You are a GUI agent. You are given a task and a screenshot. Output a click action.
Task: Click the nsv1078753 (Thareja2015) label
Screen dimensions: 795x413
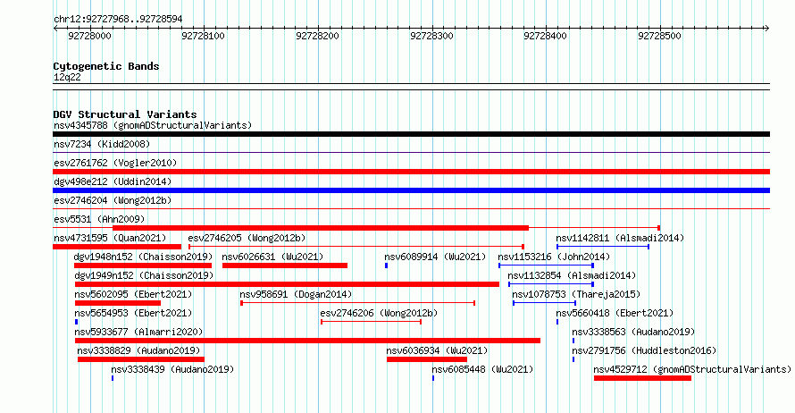coord(576,294)
